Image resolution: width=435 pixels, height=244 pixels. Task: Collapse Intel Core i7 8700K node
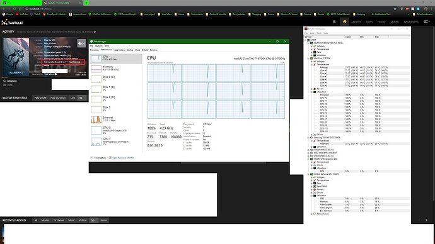(x=308, y=58)
